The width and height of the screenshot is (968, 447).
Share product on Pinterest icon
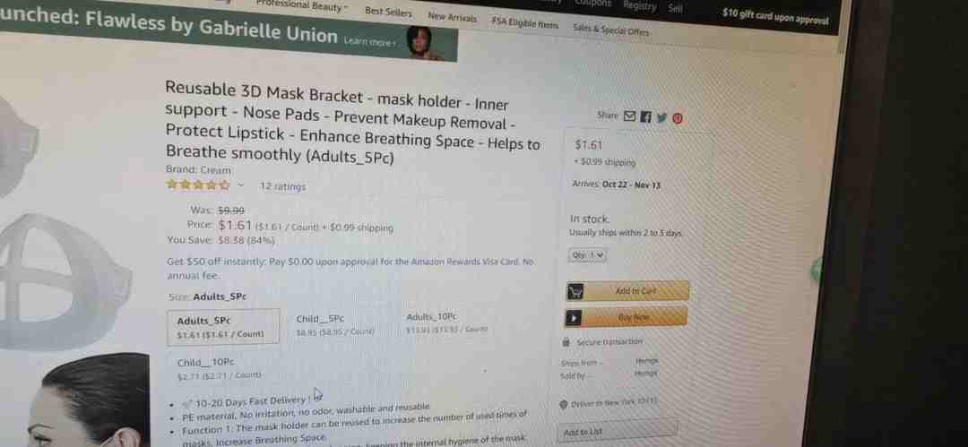point(678,119)
